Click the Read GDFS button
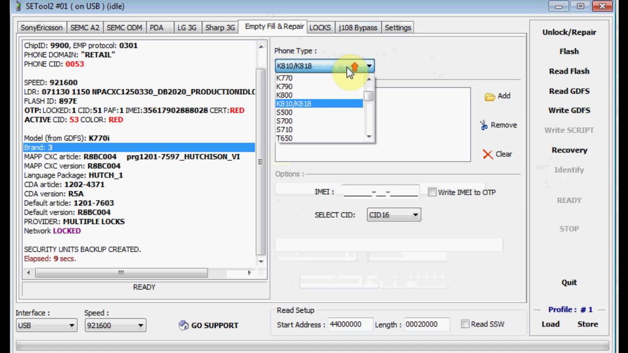 569,91
